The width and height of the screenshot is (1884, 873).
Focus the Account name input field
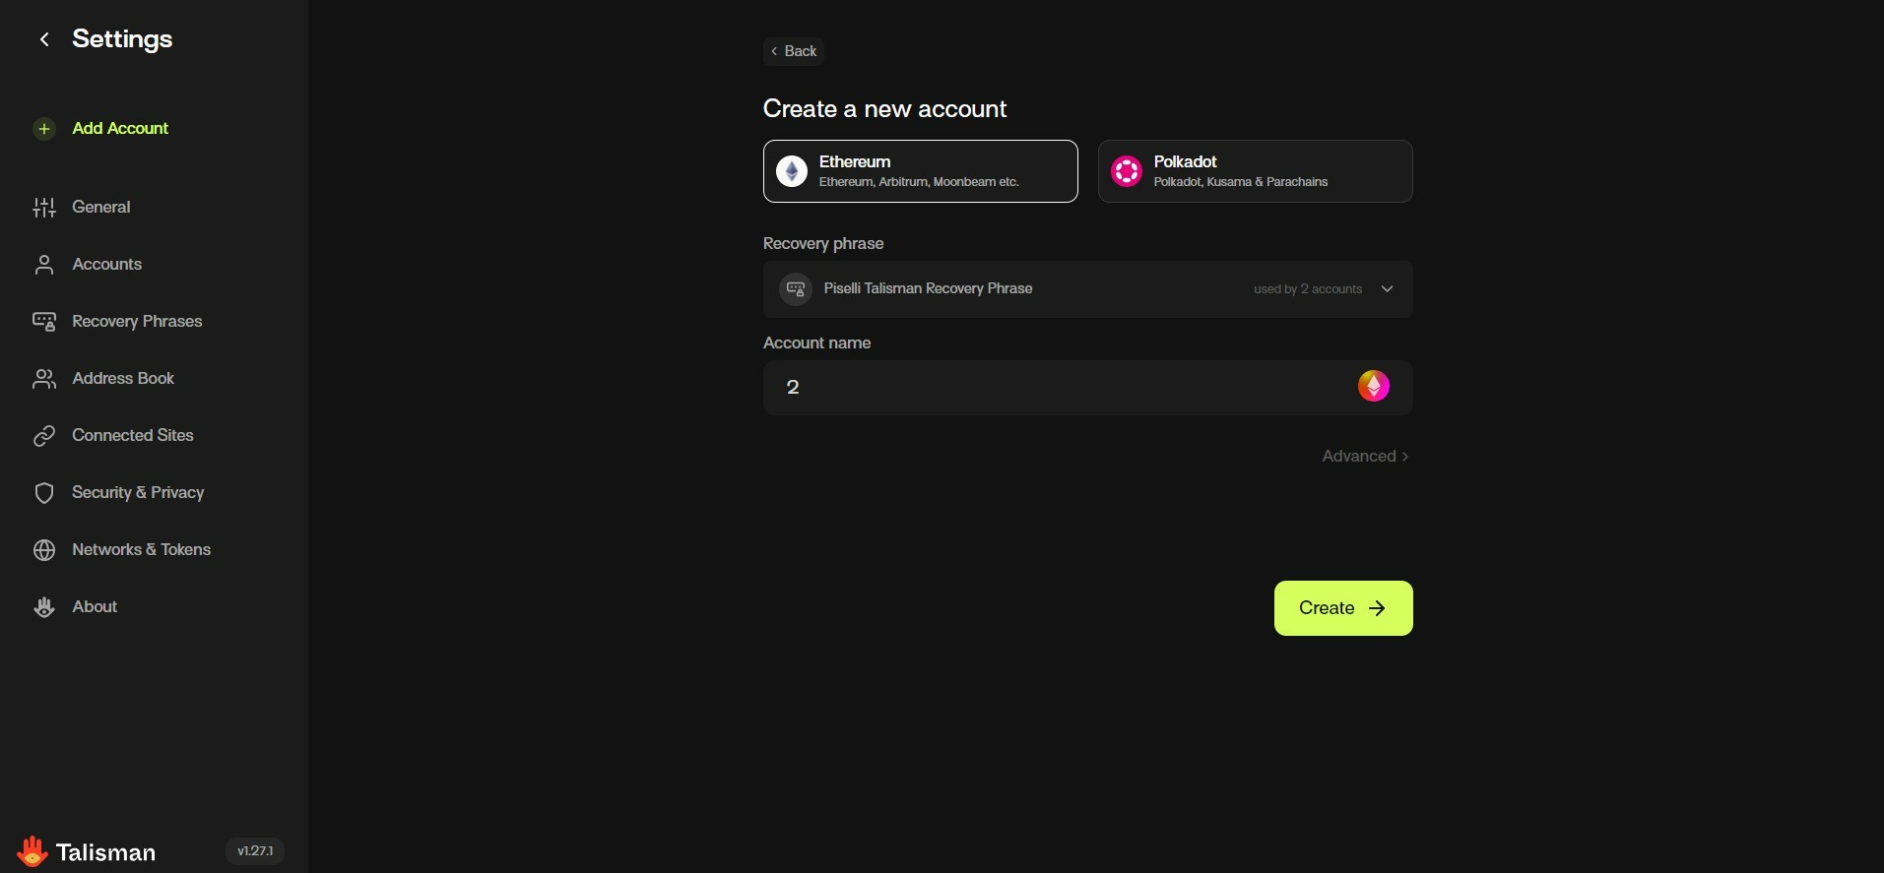click(x=1088, y=388)
